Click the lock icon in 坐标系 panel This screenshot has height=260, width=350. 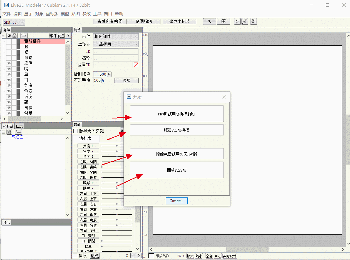click(x=9, y=132)
